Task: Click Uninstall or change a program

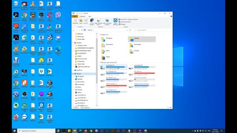Action: pos(128,20)
